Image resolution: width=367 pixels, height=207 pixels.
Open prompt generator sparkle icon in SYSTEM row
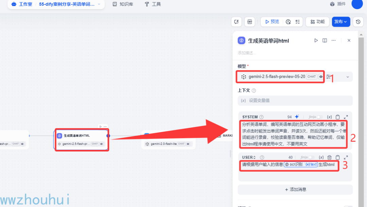point(297,117)
